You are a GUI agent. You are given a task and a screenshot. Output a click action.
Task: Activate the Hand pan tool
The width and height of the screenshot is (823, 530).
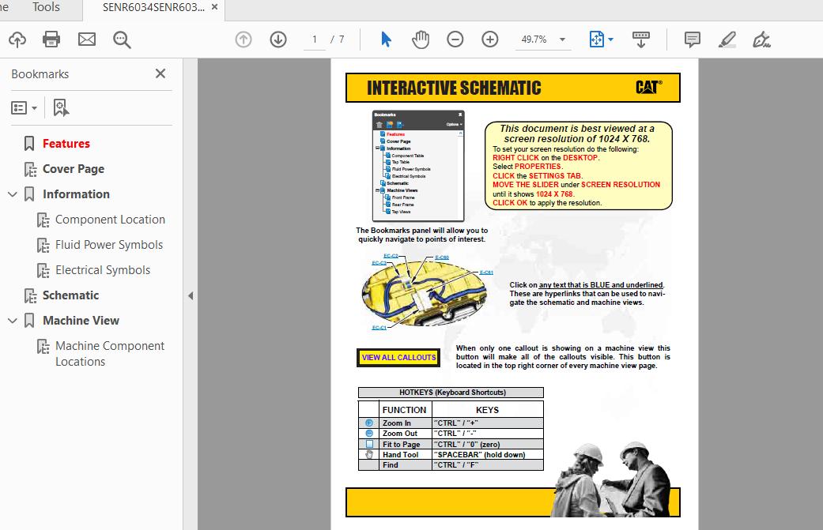(x=421, y=39)
